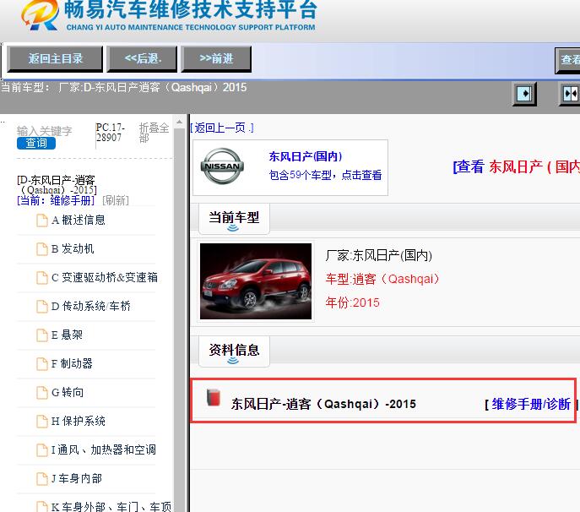The width and height of the screenshot is (580, 512).
Task: Go back with the <<后退 button
Action: point(143,58)
